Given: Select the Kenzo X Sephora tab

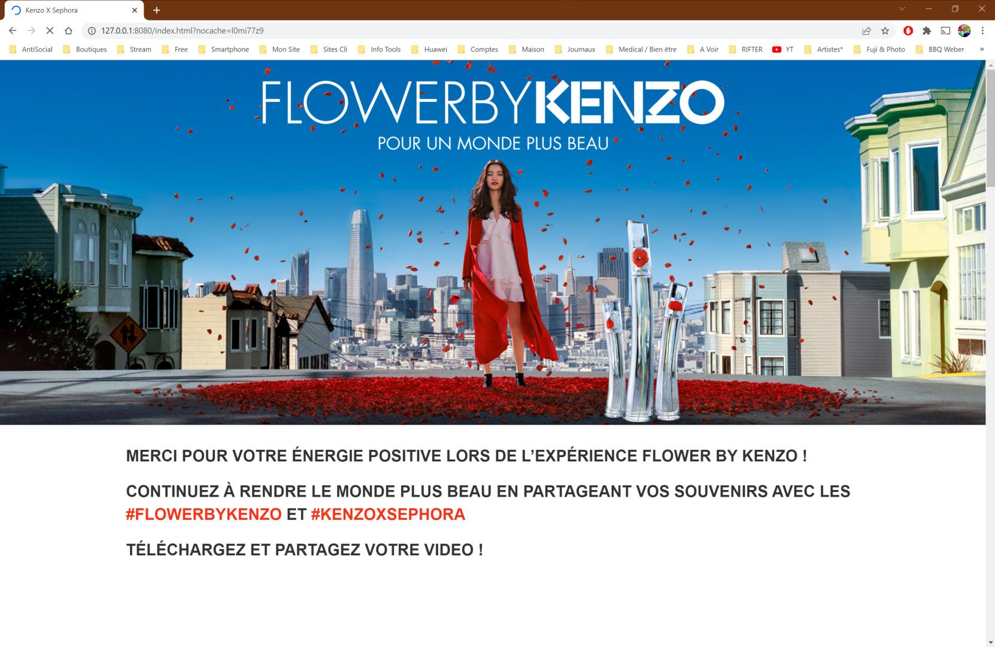Looking at the screenshot, I should (x=72, y=10).
